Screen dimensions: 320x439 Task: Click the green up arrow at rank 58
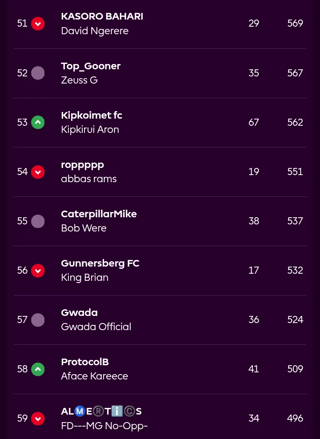coord(38,369)
